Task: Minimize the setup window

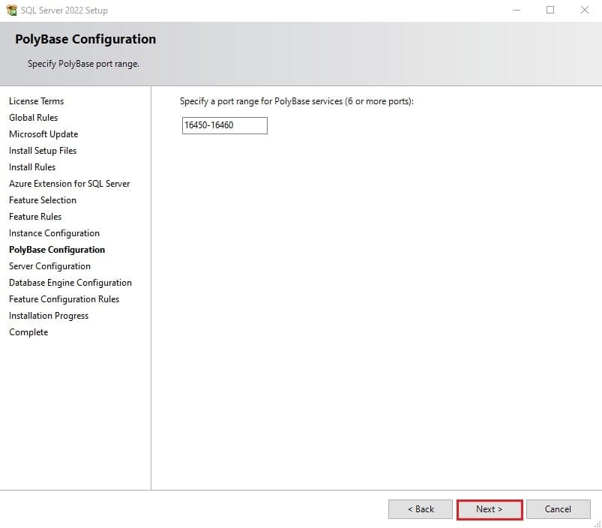Action: pos(517,10)
